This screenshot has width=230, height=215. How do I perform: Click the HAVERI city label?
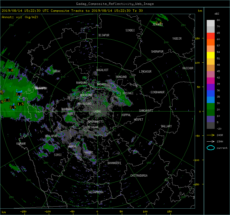coord(89,153)
